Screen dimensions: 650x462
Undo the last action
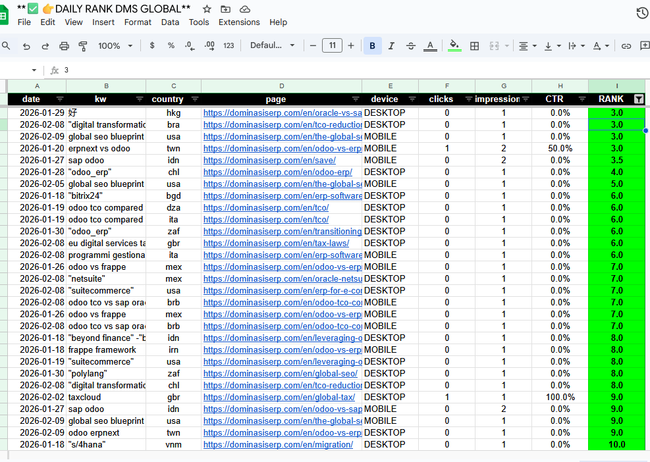[x=26, y=46]
